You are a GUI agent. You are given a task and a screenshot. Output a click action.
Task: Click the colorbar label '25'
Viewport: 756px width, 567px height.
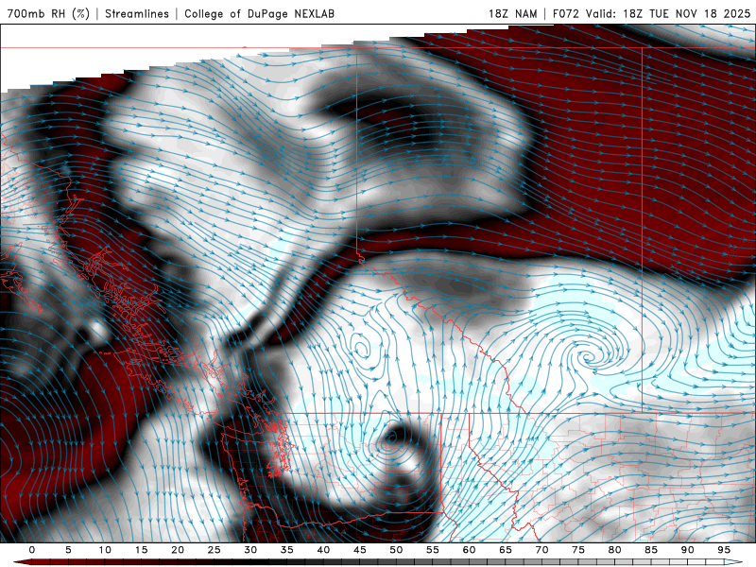click(x=215, y=550)
